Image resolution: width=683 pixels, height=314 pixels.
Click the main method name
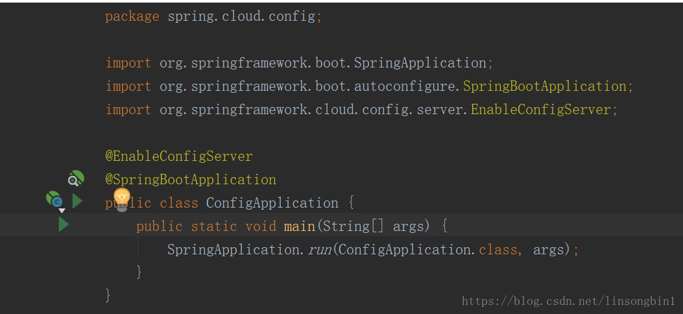point(299,226)
